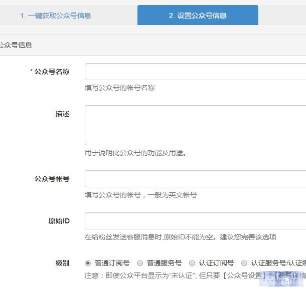
Task: Switch to step 1 一键获取公众号信息 tab
Action: [56, 16]
